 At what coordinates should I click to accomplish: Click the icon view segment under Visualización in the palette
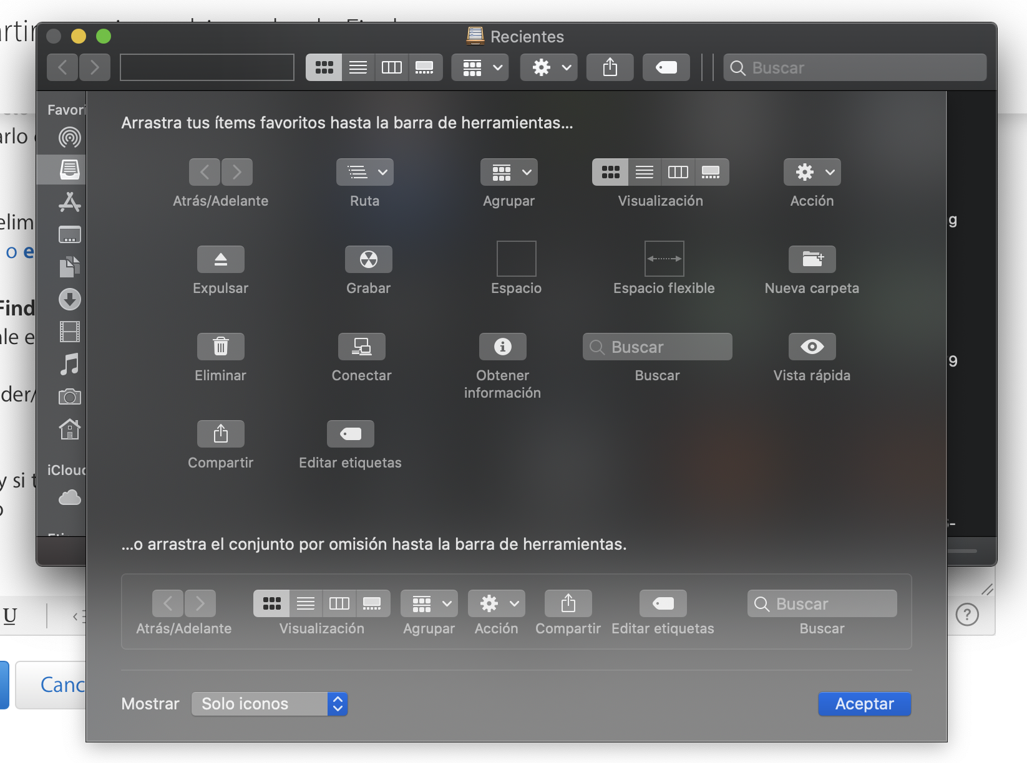(610, 172)
